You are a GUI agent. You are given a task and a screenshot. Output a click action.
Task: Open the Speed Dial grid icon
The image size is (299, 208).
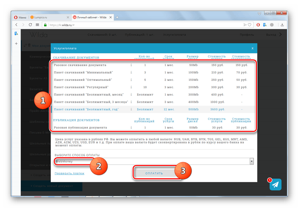(x=37, y=25)
